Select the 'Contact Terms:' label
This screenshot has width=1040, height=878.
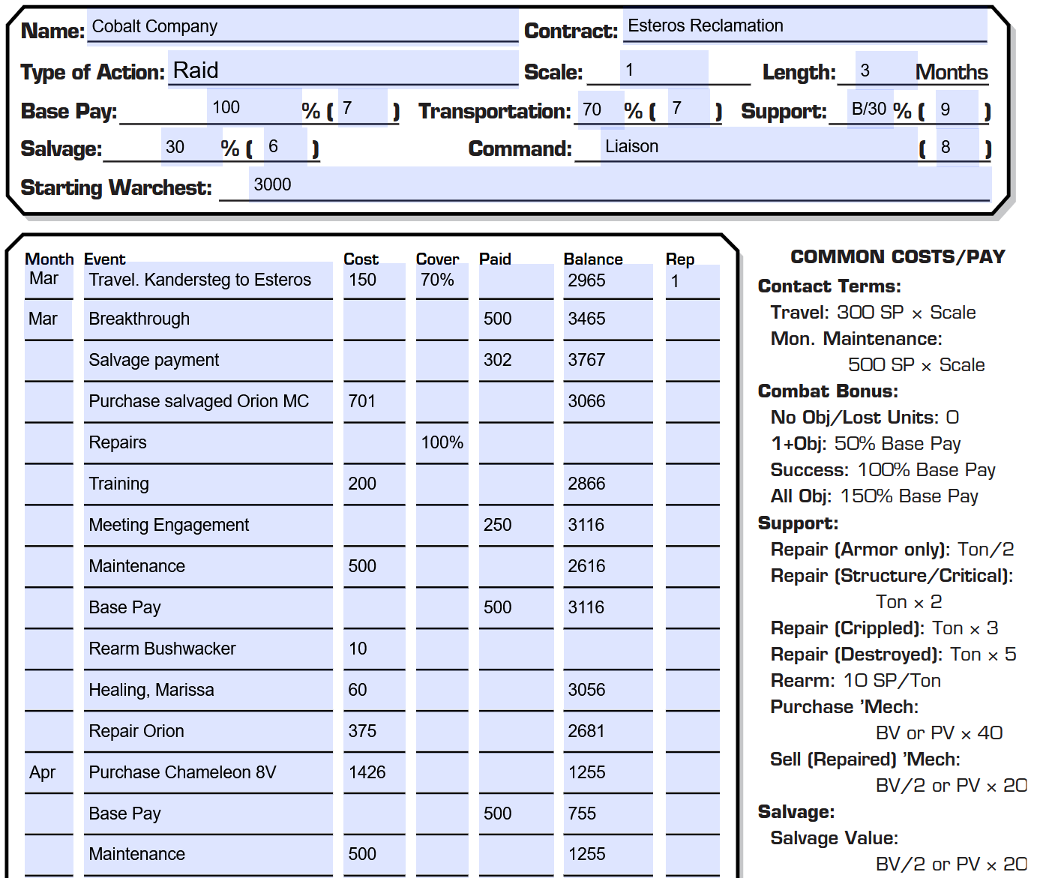click(829, 286)
